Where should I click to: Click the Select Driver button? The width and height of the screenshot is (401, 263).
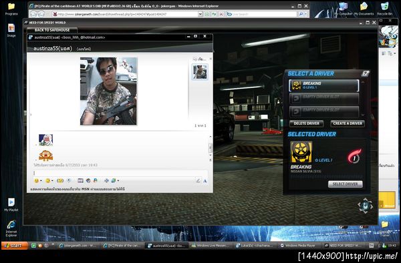[346, 184]
